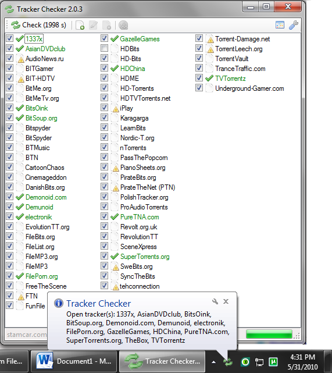Image resolution: width=332 pixels, height=373 pixels.
Task: Click the greyed globe toolbar icon
Action: point(123,25)
